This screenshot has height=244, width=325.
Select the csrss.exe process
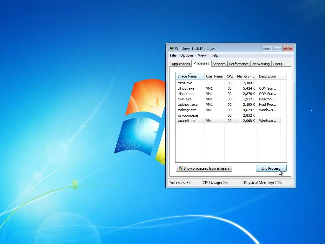[228, 83]
